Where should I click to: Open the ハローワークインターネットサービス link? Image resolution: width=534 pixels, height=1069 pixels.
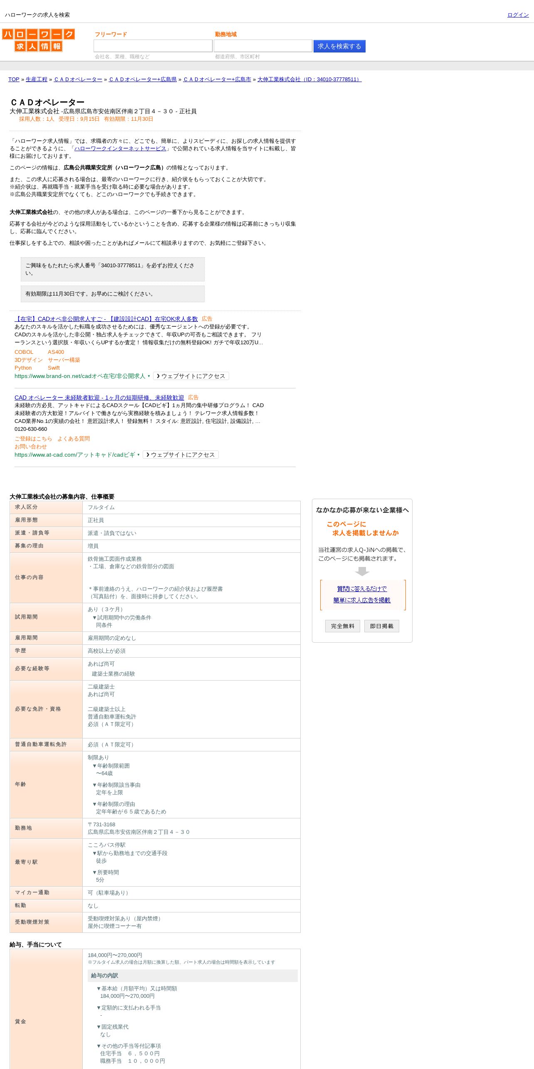tap(120, 149)
